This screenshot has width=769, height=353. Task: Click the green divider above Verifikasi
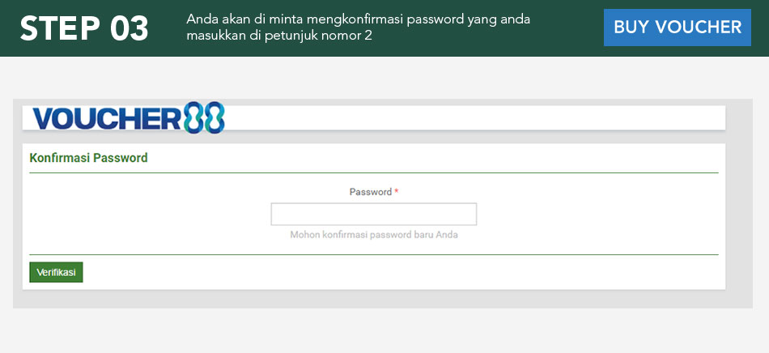pos(373,254)
